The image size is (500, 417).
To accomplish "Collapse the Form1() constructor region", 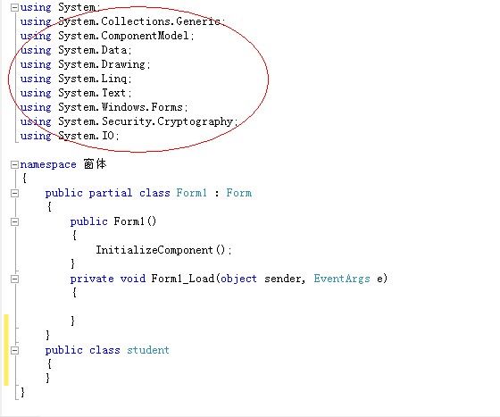I will tap(14, 221).
